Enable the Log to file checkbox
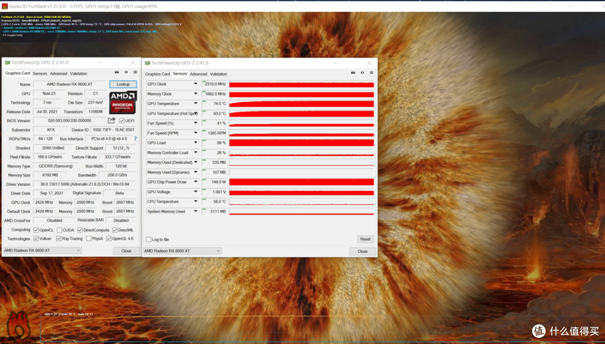 pyautogui.click(x=148, y=239)
